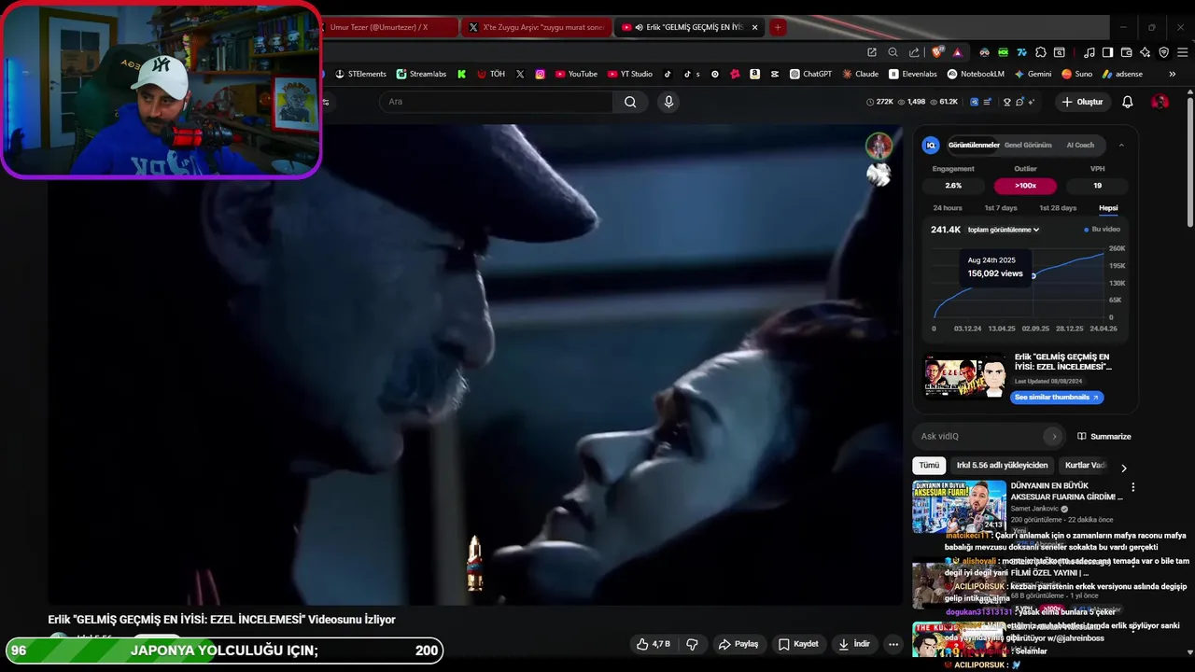Screen dimensions: 1195x672
Task: Select the 24 hours range tab
Action: pos(948,208)
